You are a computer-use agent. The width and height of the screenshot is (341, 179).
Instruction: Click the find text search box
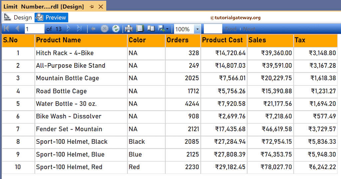coord(213,29)
